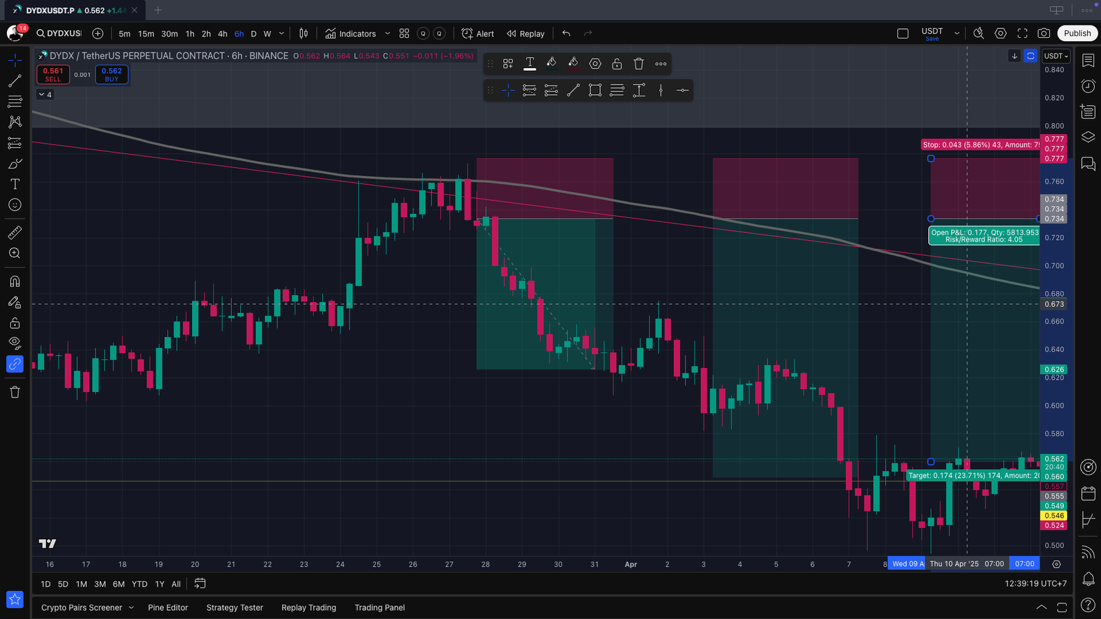Delete the selected drawing via floating toolbar trash
Screen dimensions: 1101x619
point(639,64)
